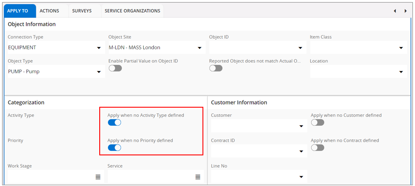
Task: Open the Object Type dropdown
Action: tap(99, 72)
